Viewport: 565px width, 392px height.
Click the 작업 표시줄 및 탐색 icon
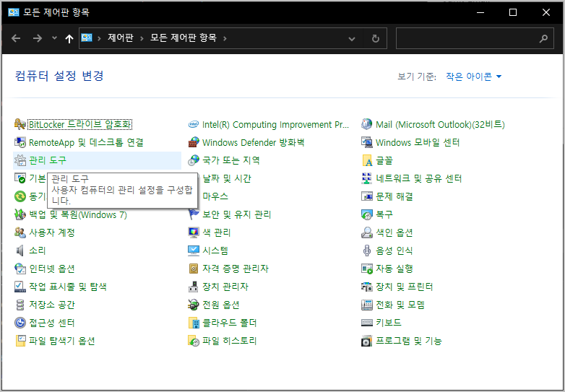[x=20, y=287]
